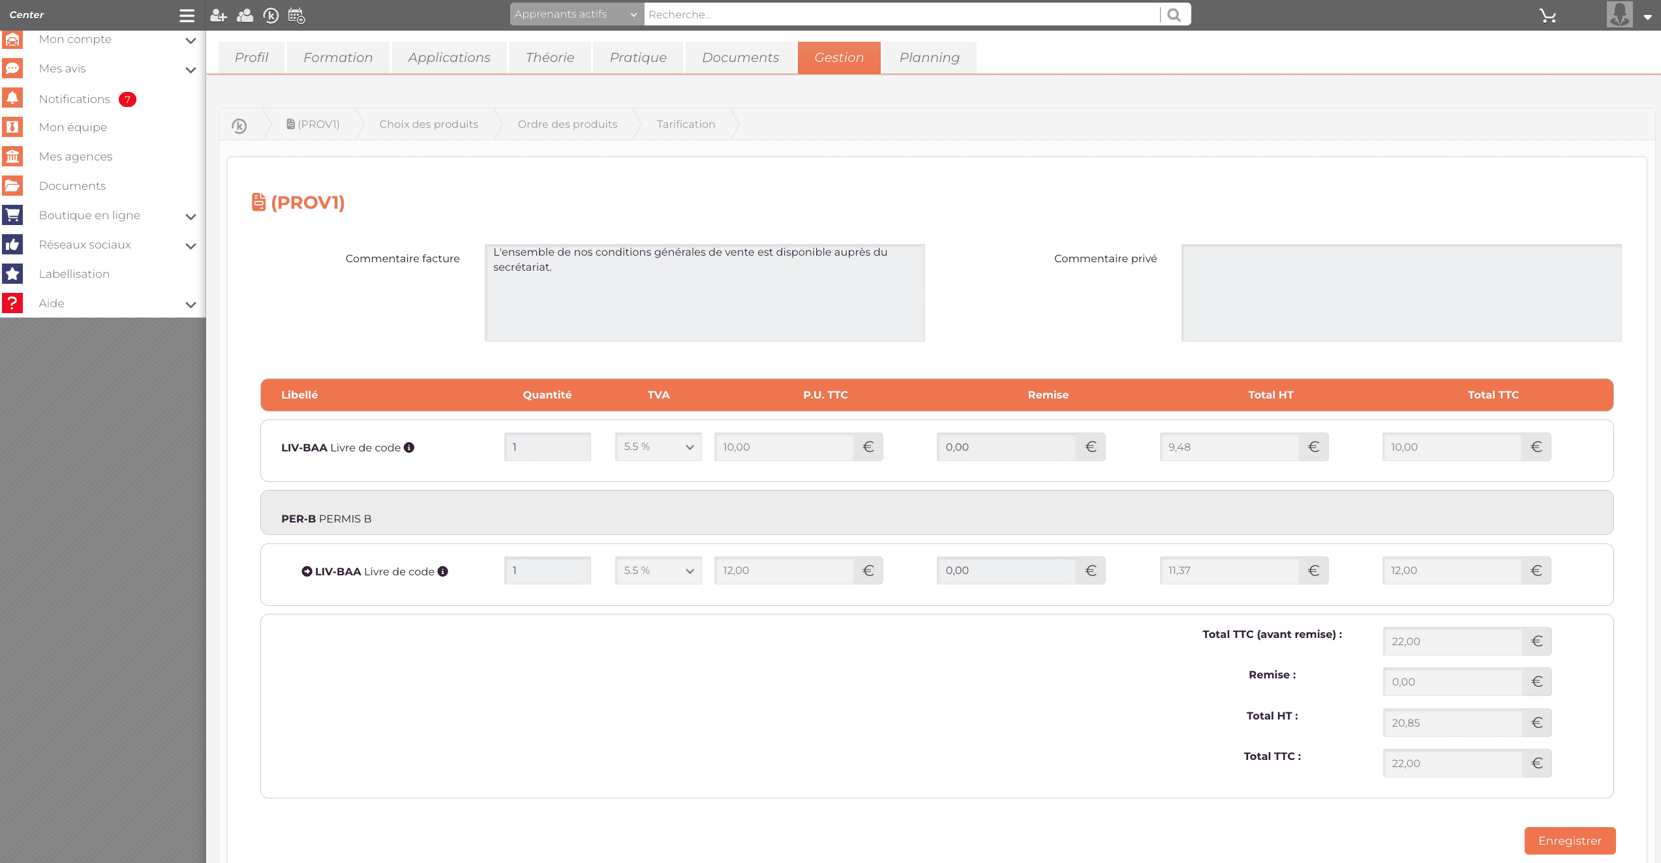Switch to the Planning tab
This screenshot has height=863, width=1661.
(929, 57)
